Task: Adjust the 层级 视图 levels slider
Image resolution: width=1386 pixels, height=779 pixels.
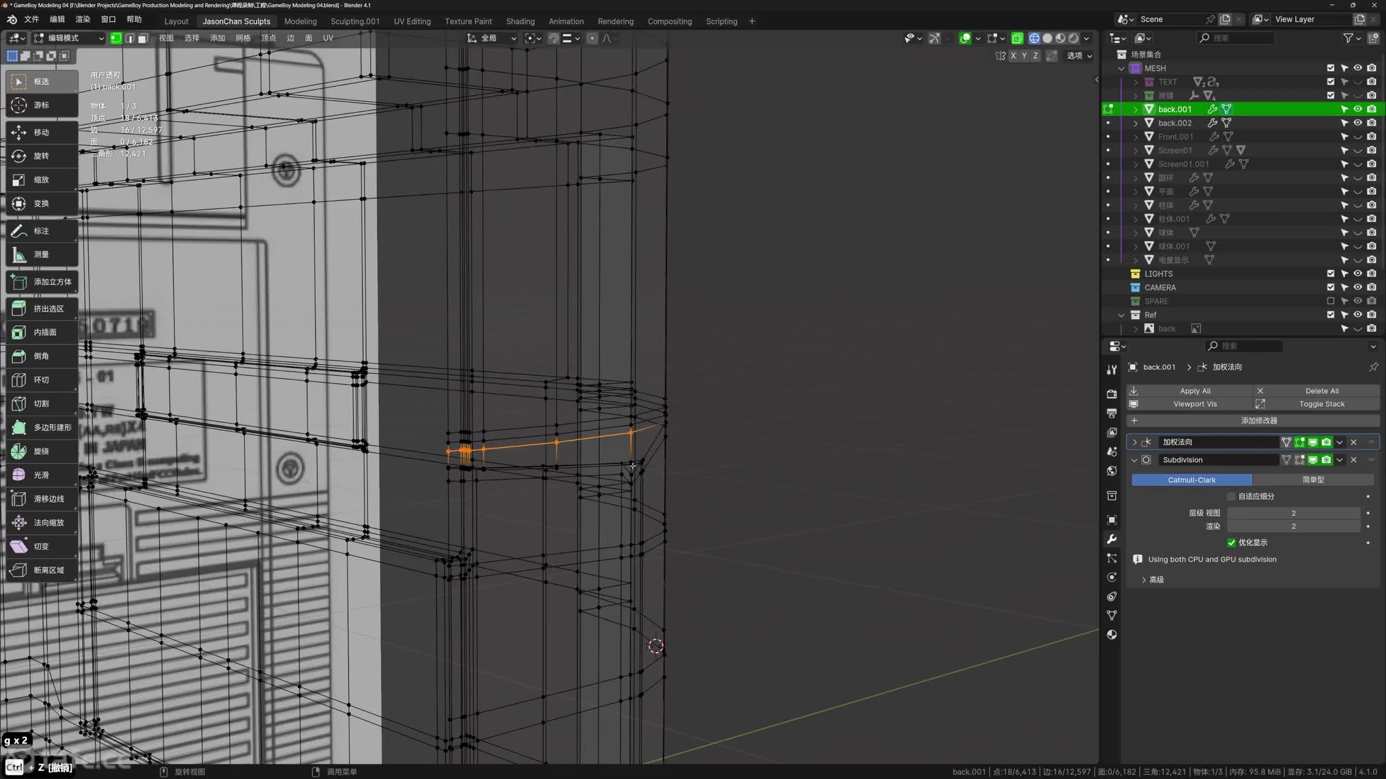Action: click(x=1293, y=513)
